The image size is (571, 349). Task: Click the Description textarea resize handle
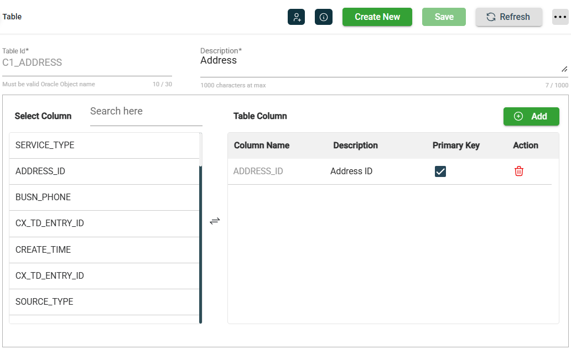click(x=564, y=69)
